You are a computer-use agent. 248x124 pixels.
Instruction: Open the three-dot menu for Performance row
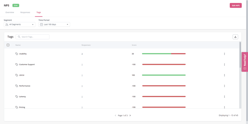click(224, 86)
